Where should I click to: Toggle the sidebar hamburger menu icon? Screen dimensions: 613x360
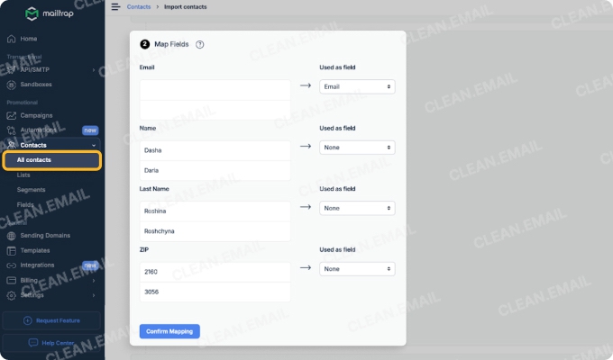(115, 6)
